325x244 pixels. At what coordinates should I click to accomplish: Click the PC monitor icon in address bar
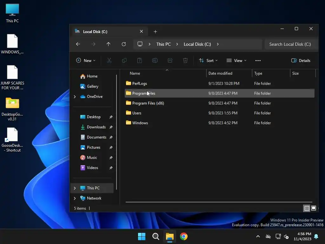pyautogui.click(x=140, y=44)
